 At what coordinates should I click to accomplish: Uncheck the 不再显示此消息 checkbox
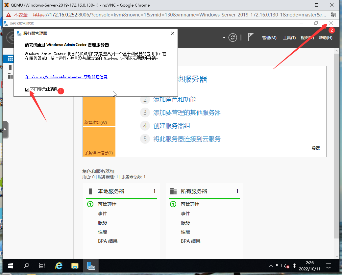(x=27, y=89)
